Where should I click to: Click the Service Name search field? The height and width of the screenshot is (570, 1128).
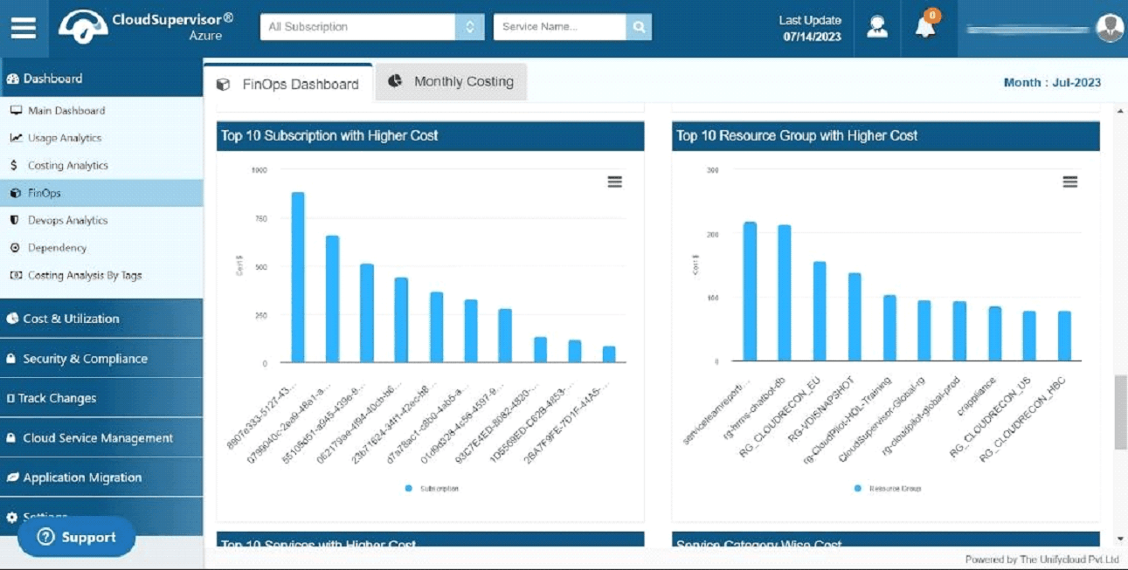559,27
